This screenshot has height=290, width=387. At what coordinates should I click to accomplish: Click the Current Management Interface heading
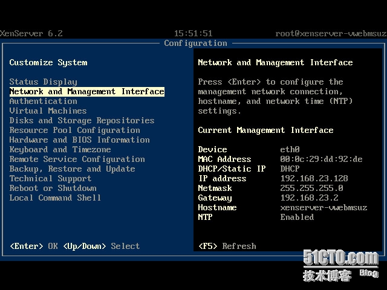pos(266,130)
